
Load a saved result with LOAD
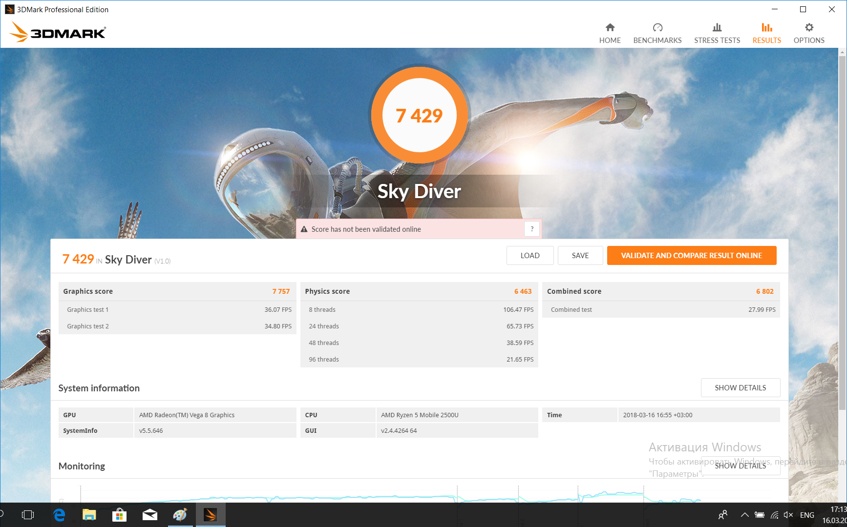coord(530,255)
